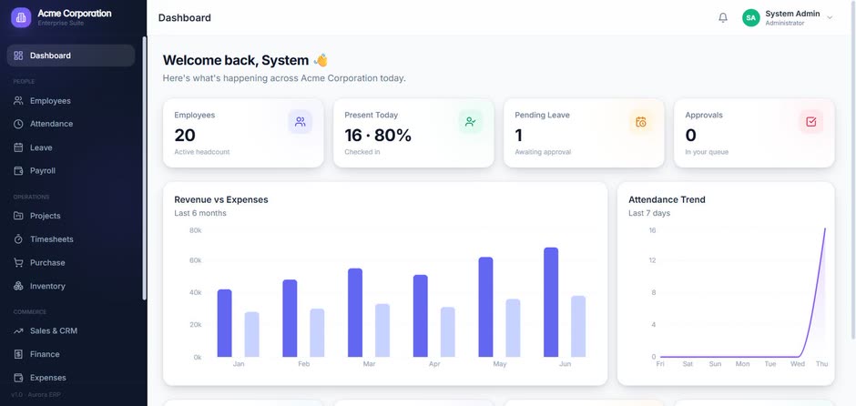Screen dimensions: 856x406
Task: Click the sidebar vertical scrollbar
Action: [x=144, y=168]
